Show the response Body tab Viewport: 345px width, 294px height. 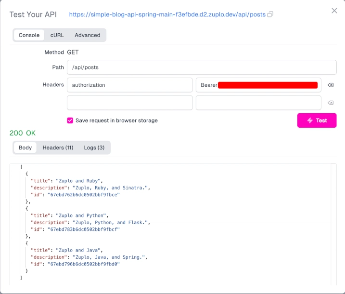point(25,147)
